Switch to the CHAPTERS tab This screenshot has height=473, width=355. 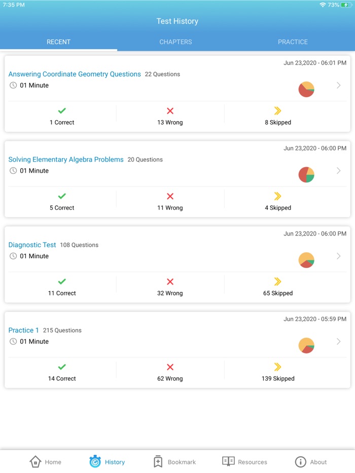[x=175, y=42]
